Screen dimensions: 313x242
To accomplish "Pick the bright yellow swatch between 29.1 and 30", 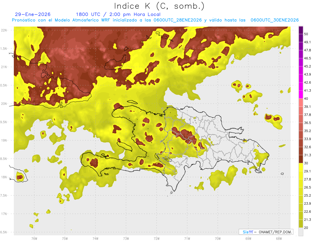I will tap(301, 167).
